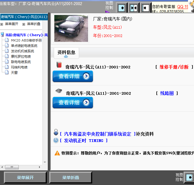Click 奇瑞汽车-风云(A11)-2001-2002 title in 线路图 row
Image resolution: width=194 pixels, height=185 pixels.
pos(98,93)
